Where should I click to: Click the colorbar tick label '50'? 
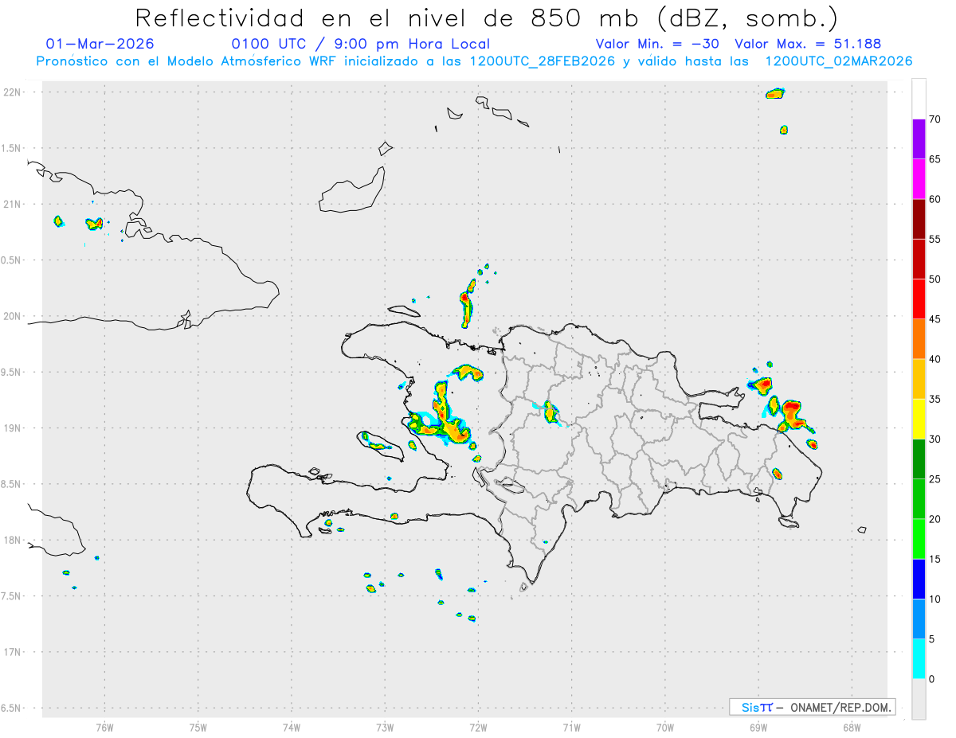935,279
